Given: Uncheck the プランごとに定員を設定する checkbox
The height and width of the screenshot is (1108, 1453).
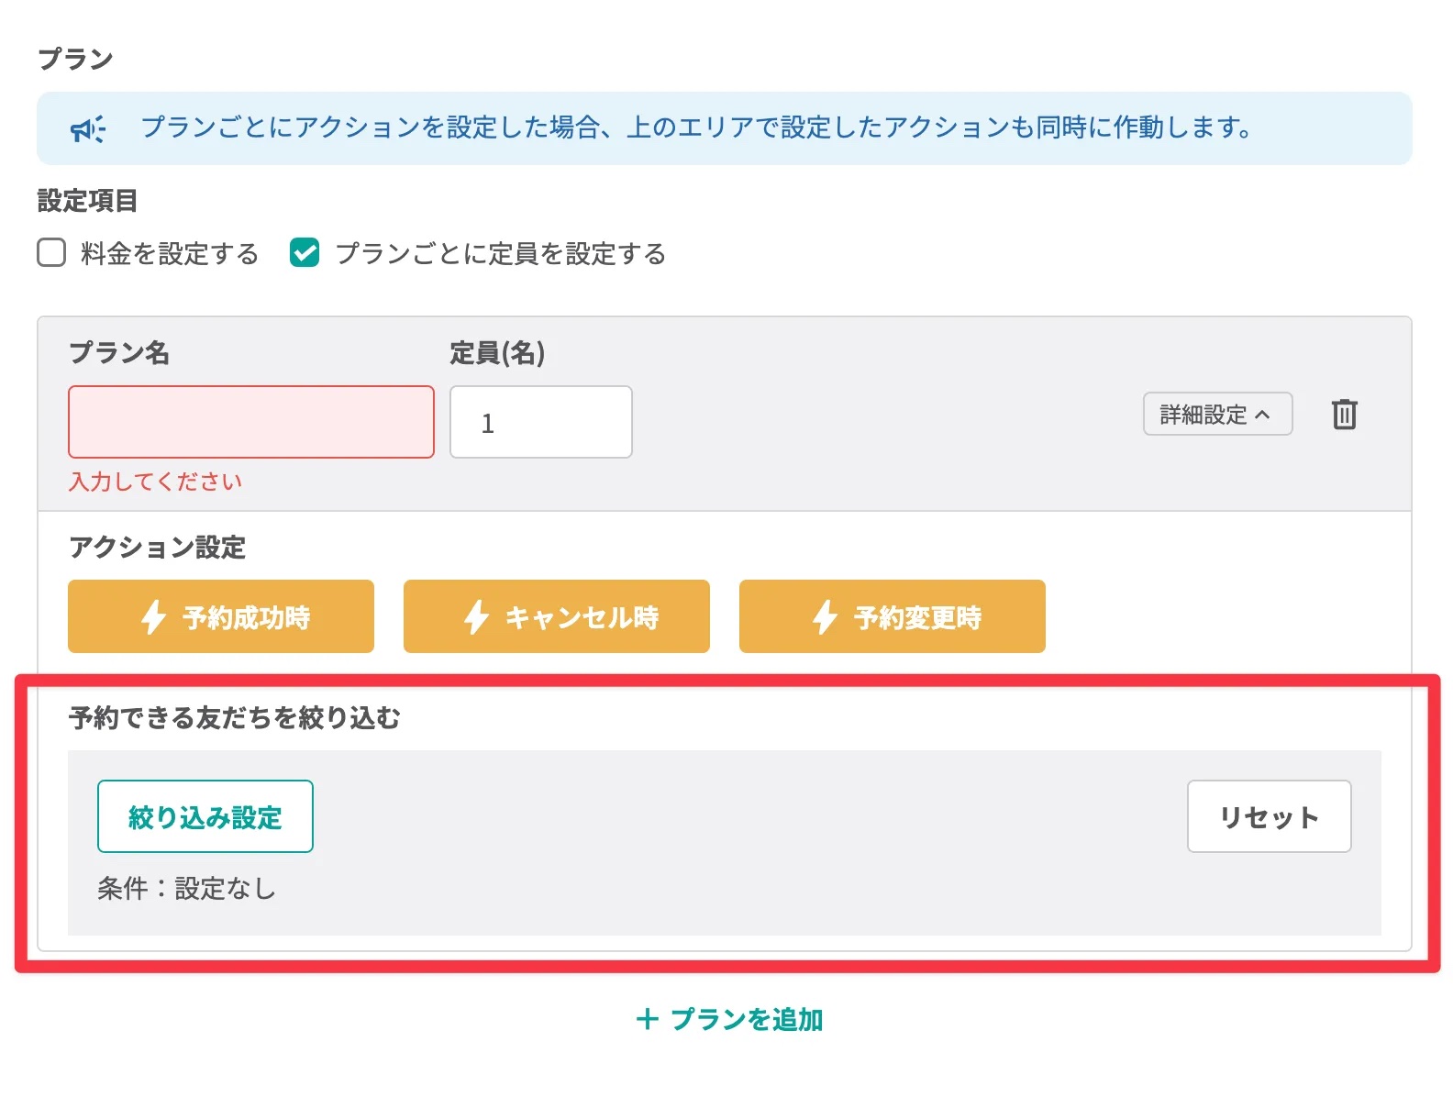Looking at the screenshot, I should point(305,252).
